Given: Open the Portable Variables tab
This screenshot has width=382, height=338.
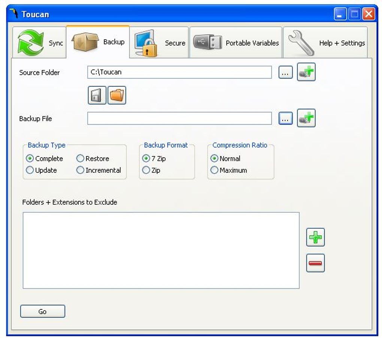Looking at the screenshot, I should pos(236,43).
